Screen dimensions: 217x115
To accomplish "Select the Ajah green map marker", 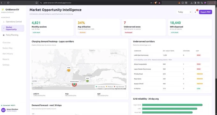I will coord(87,81).
